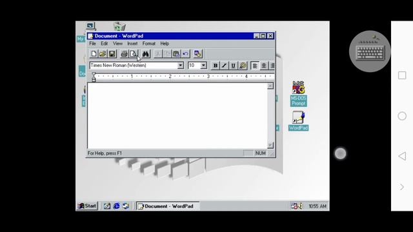Open Print Preview from the toolbar
This screenshot has width=413, height=232.
pos(134,54)
